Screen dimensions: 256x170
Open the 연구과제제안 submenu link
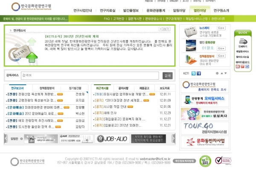point(174,19)
